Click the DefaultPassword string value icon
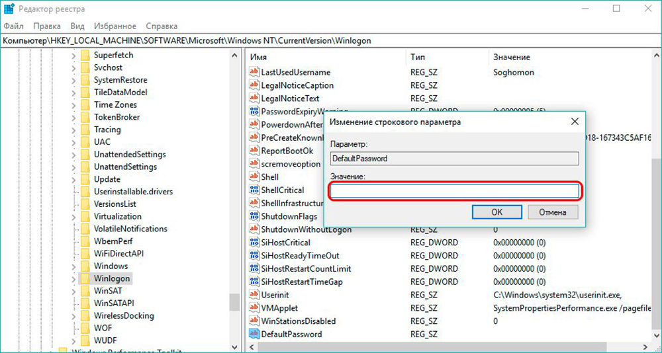The height and width of the screenshot is (353, 662). coord(254,334)
